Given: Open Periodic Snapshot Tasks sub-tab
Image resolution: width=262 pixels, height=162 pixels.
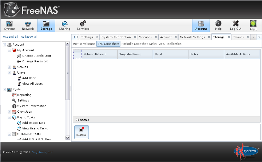Looking at the screenshot, I should 139,44.
